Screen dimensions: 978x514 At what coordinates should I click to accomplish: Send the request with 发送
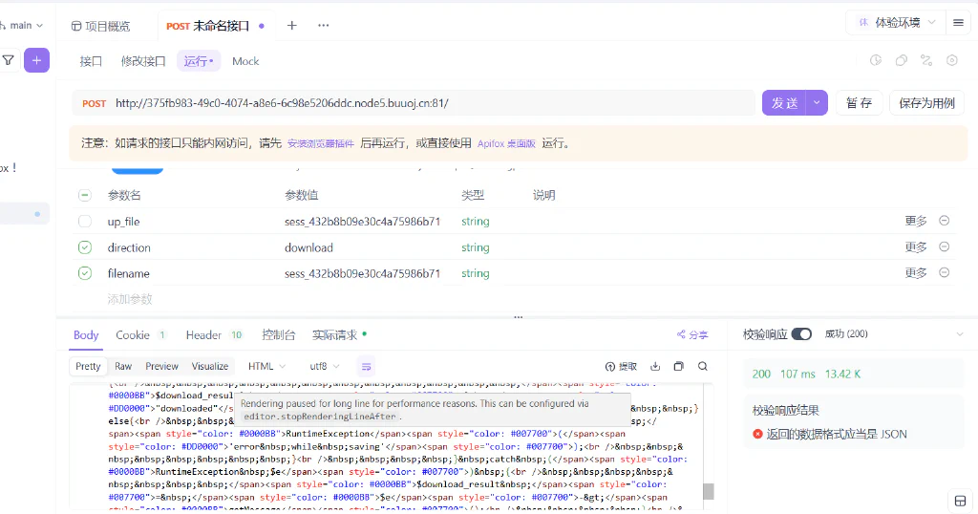(x=784, y=103)
